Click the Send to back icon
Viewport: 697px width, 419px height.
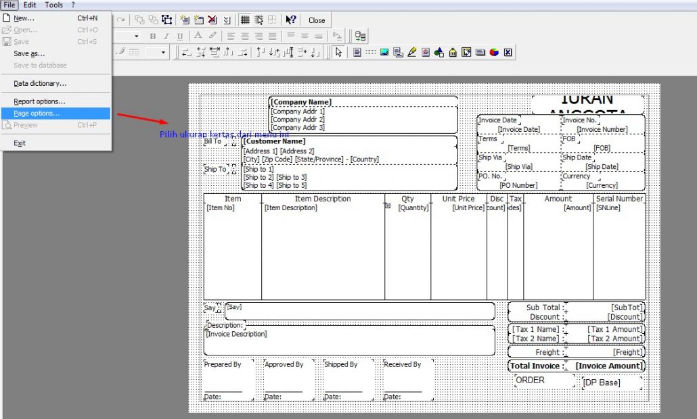tap(154, 20)
